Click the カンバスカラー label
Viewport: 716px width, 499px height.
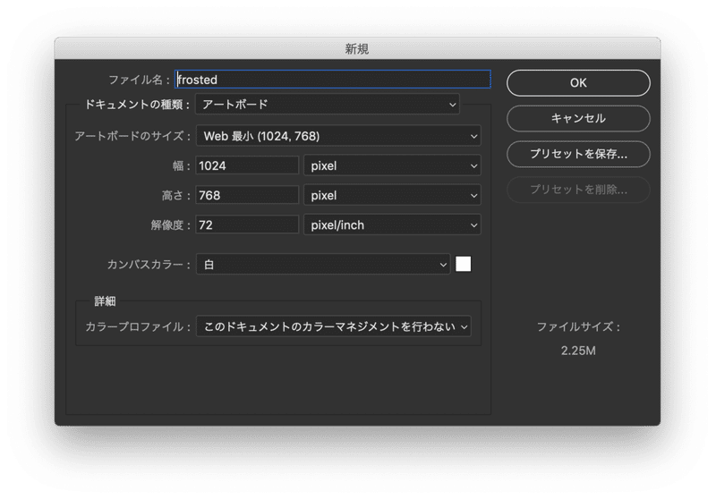click(149, 265)
